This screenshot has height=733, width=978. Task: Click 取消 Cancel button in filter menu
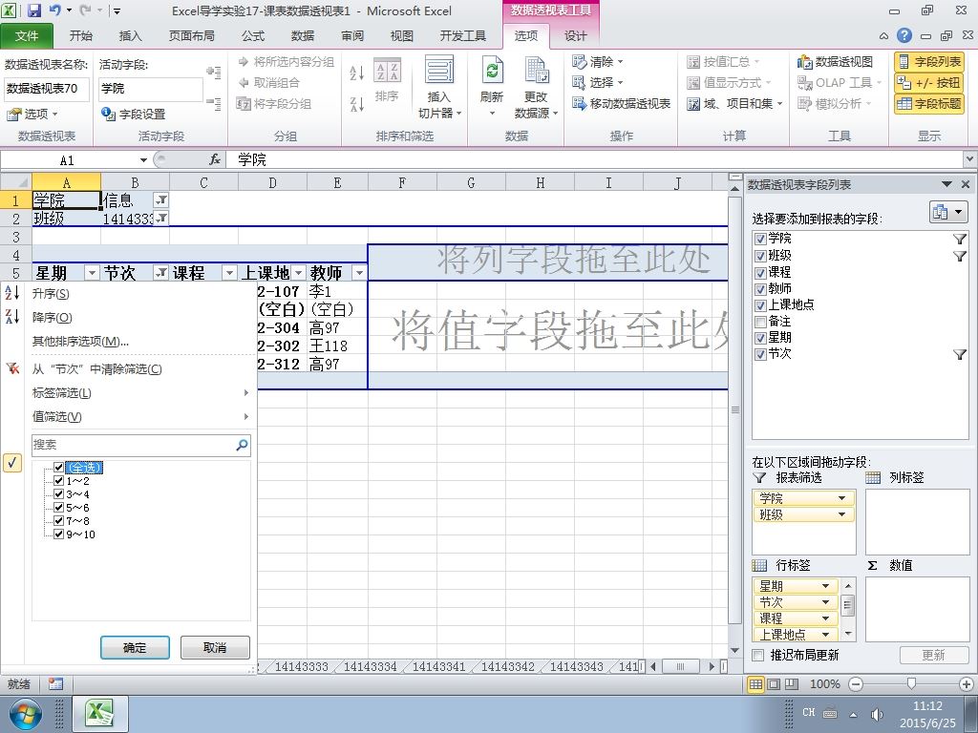215,648
